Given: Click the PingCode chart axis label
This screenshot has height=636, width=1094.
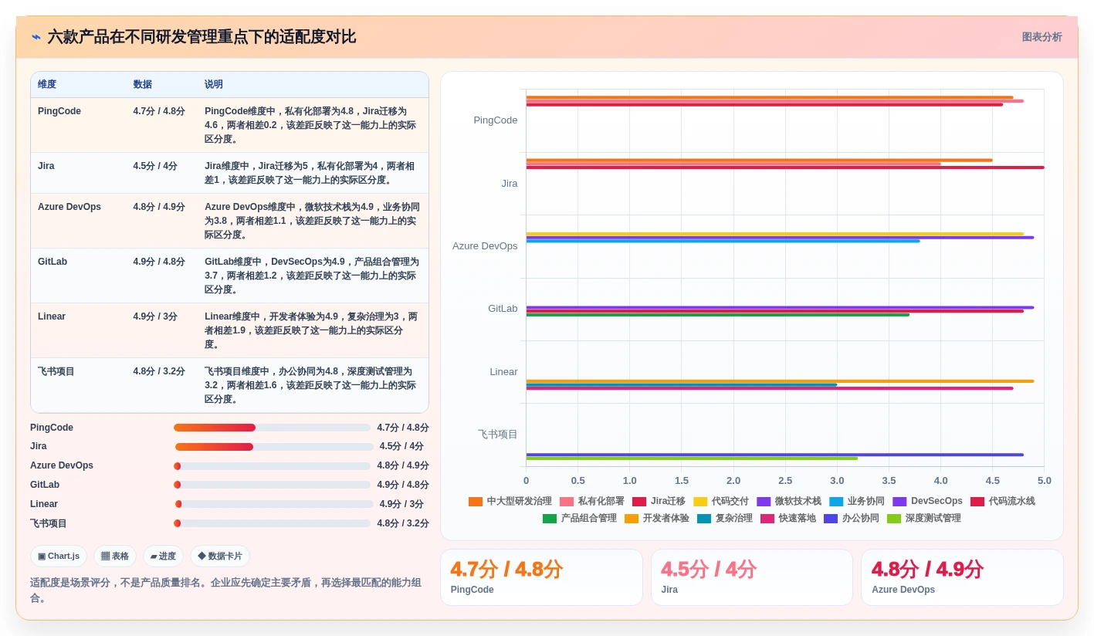Looking at the screenshot, I should click(x=496, y=120).
